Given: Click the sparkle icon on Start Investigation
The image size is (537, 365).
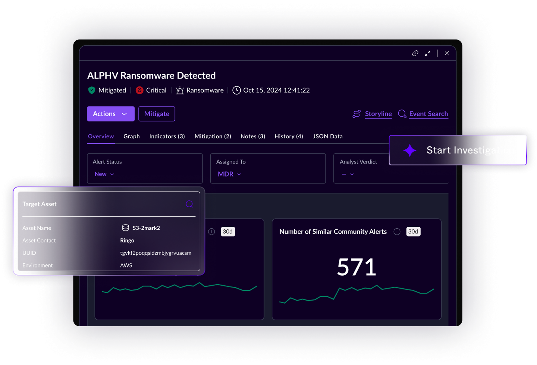Looking at the screenshot, I should pos(409,150).
